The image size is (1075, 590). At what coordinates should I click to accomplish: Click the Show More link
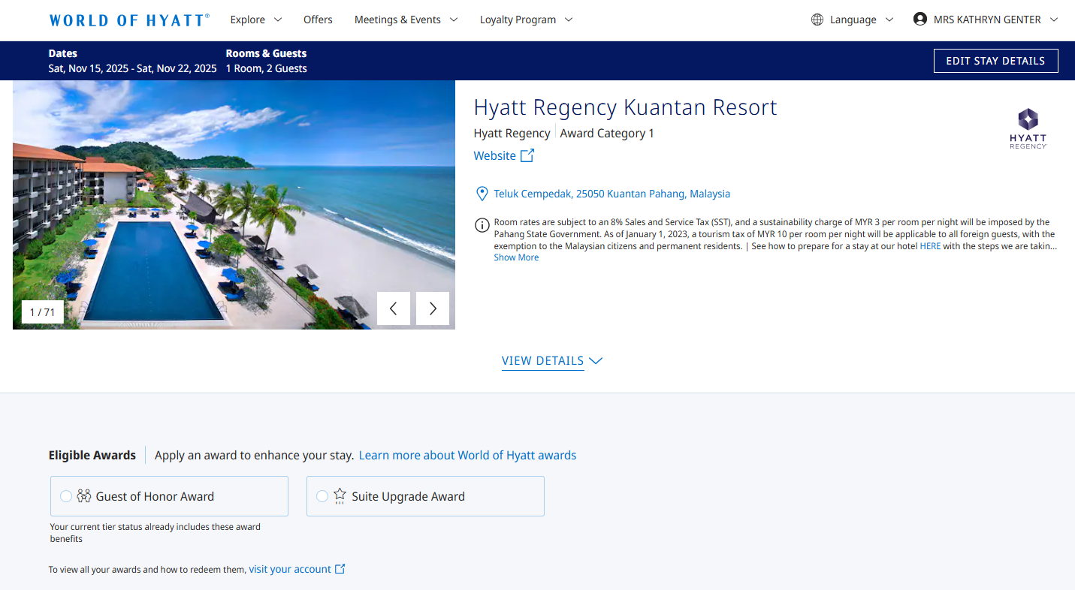(x=516, y=257)
